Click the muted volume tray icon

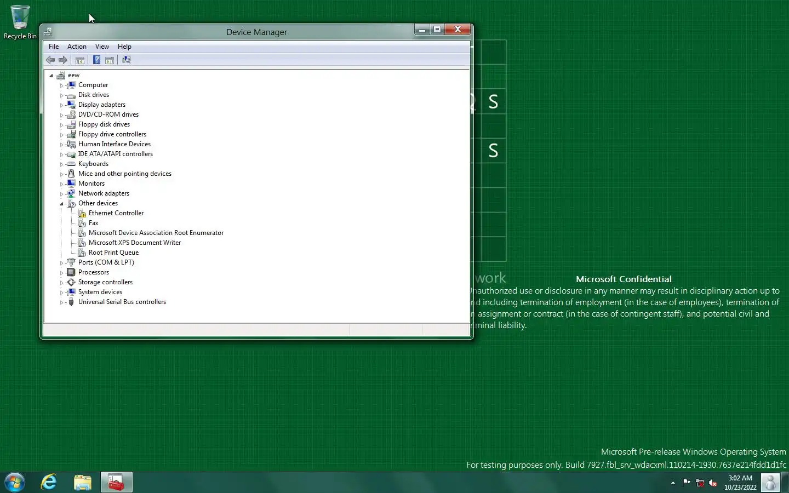pos(713,483)
